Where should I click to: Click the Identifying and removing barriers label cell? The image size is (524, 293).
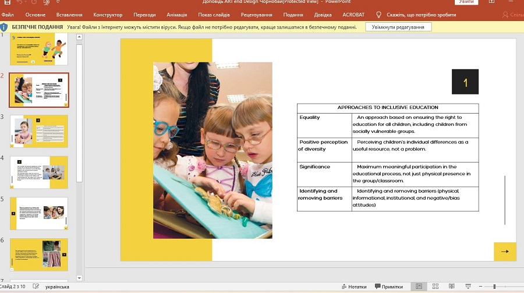click(324, 199)
